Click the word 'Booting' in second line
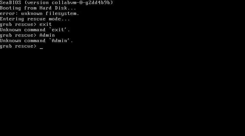Image resolution: width=245 pixels, height=136 pixels. (x=11, y=8)
